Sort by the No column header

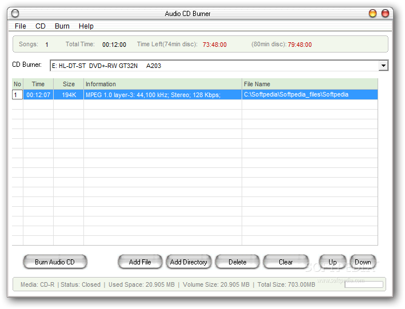[x=17, y=84]
